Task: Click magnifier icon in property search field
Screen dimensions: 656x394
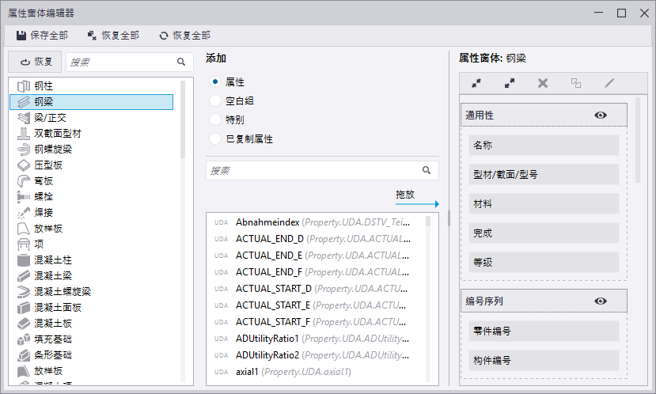Action: [427, 170]
